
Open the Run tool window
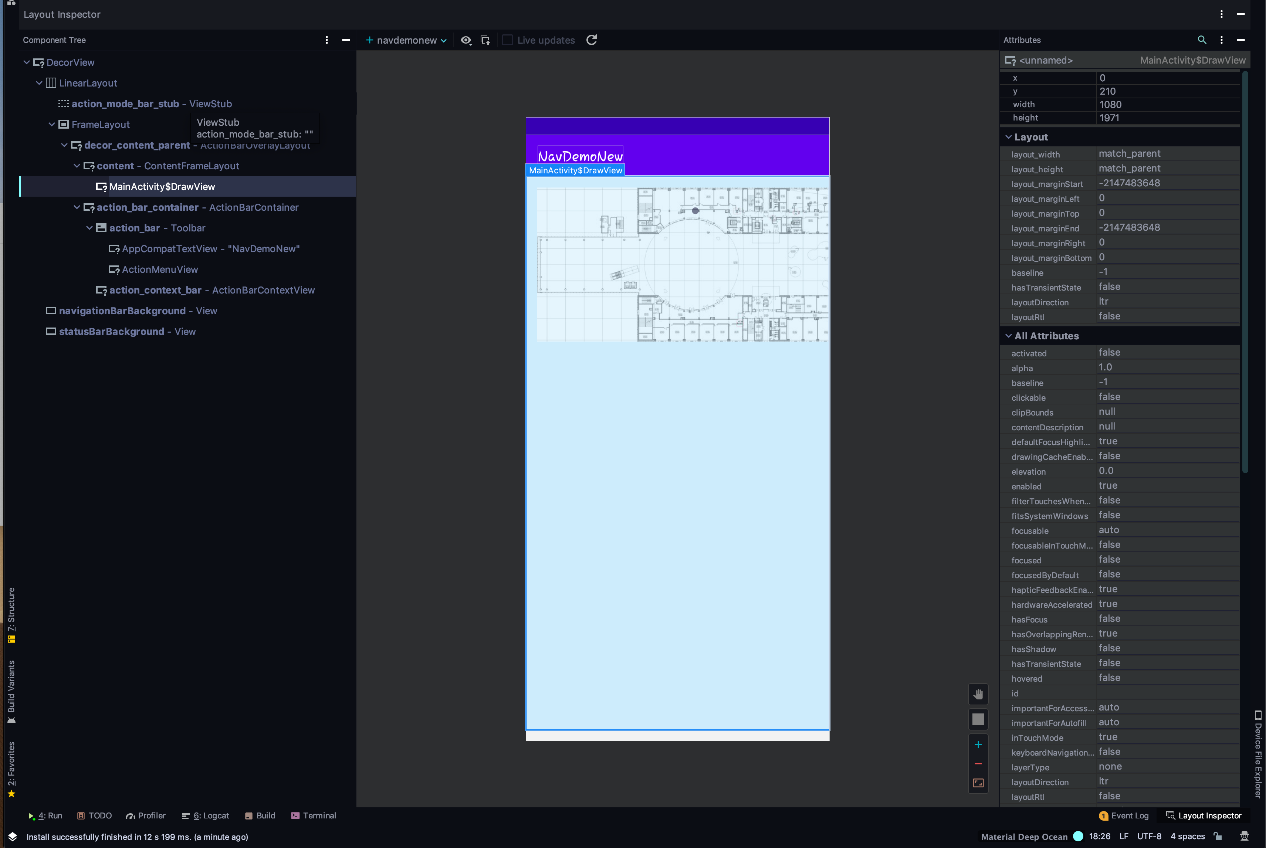pyautogui.click(x=45, y=815)
